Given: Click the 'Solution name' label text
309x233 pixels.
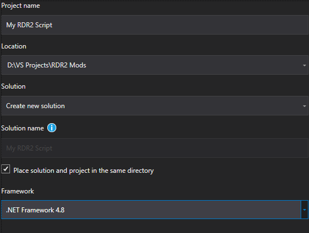Looking at the screenshot, I should click(22, 128).
